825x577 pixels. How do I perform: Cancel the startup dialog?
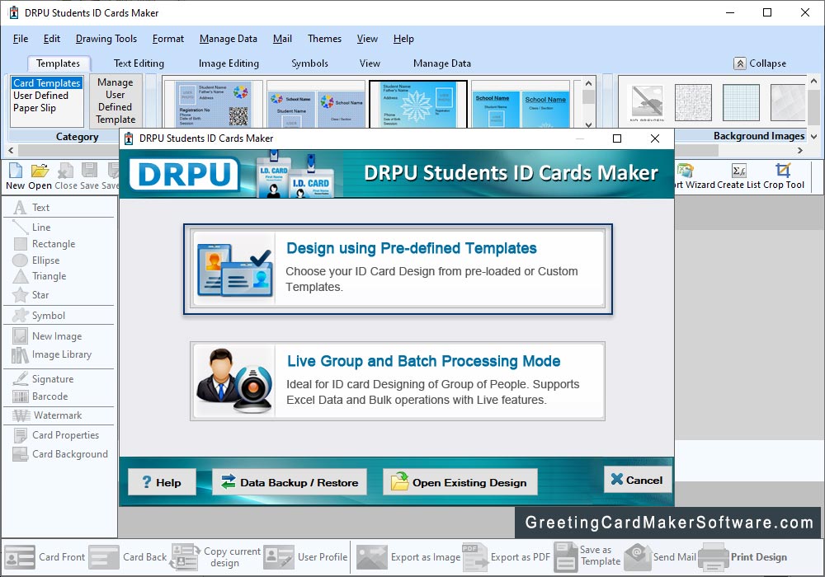(x=638, y=480)
